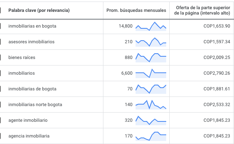The width and height of the screenshot is (234, 144).
Task: Check the box for agente inmobiliario
Action: coord(0,120)
